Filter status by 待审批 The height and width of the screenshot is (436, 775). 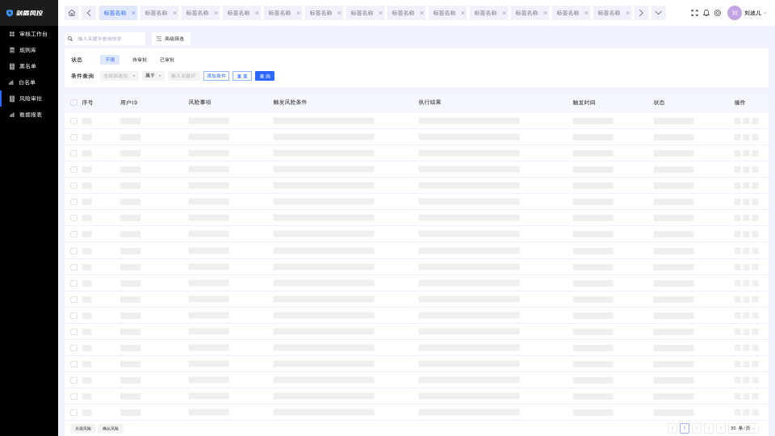[140, 59]
